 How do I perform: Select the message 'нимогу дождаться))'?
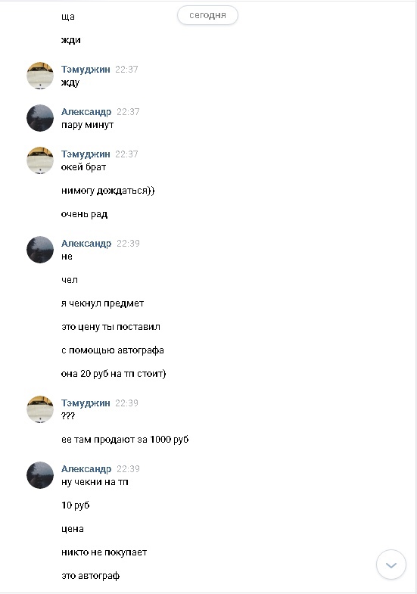pos(108,191)
